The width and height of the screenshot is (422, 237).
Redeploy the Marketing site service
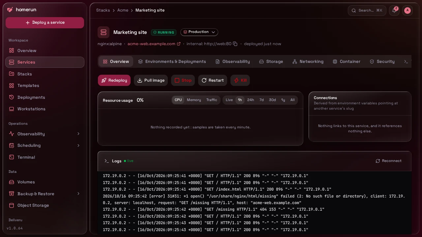click(x=114, y=80)
